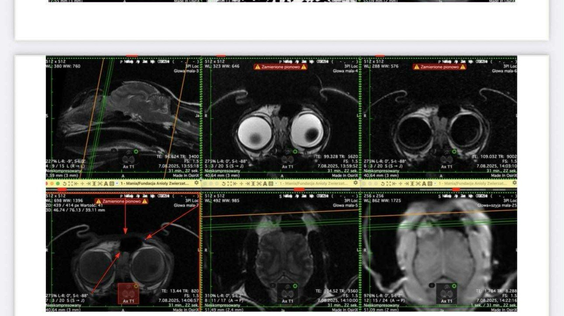The image size is (564, 316).
Task: Click the 'WL: 288 WW: 576' text
Action: (x=381, y=66)
